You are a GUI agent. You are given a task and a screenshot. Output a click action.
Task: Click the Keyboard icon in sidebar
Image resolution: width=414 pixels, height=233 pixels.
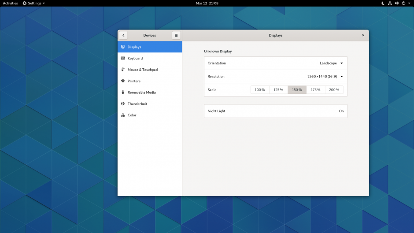click(x=123, y=58)
